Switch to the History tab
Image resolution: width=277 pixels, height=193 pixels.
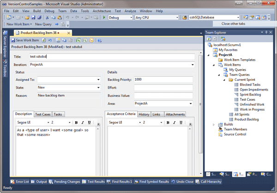[x=144, y=114]
